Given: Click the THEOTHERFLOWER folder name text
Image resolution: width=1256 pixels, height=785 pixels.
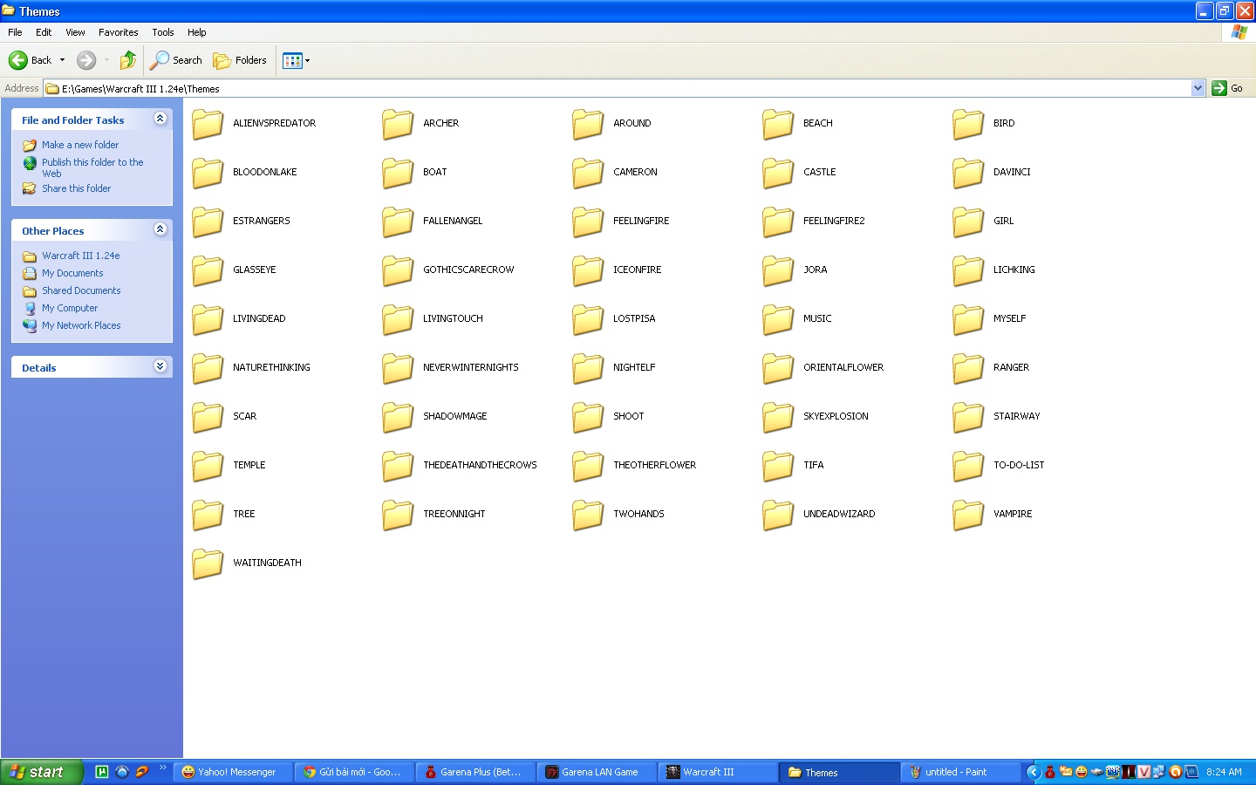Looking at the screenshot, I should [x=654, y=466].
